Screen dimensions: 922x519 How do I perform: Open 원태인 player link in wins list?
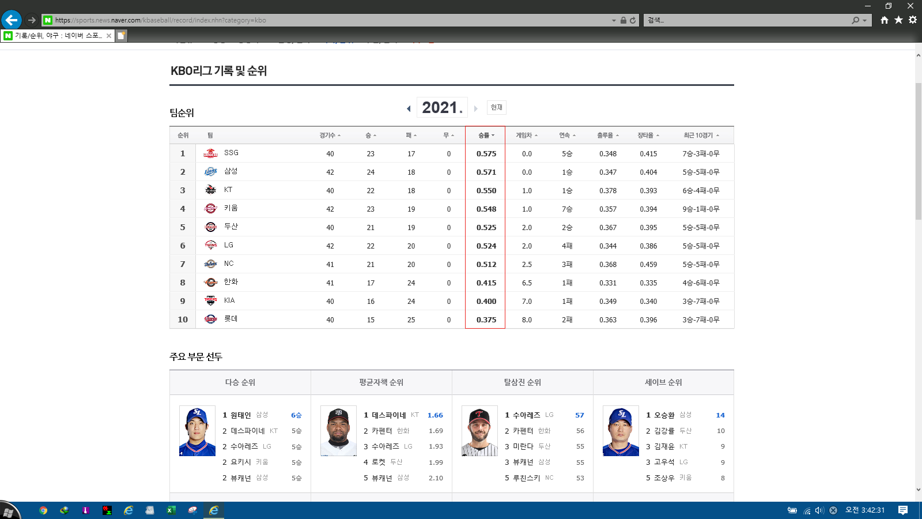[x=241, y=415]
